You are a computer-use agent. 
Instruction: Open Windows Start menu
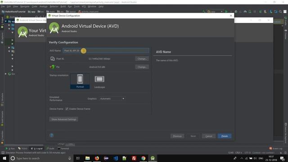pos(4,158)
